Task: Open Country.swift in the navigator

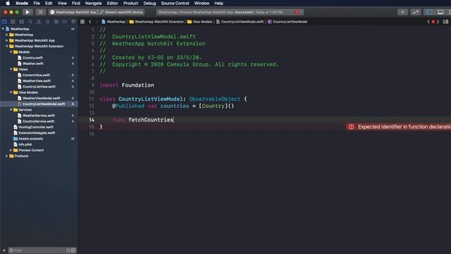Action: click(32, 58)
